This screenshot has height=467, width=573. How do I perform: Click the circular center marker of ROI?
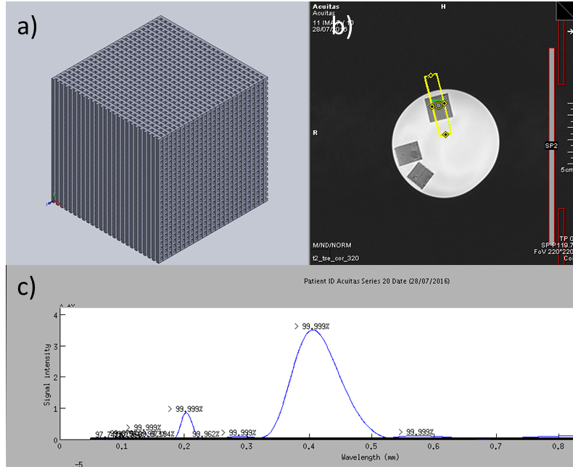point(438,106)
